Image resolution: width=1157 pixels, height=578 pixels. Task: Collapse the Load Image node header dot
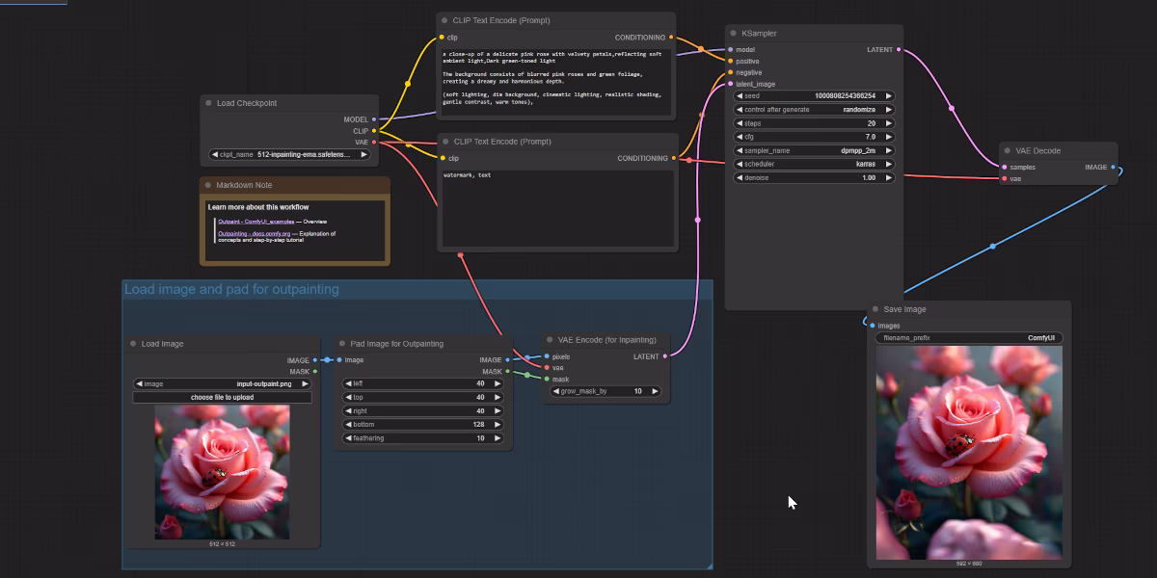pos(133,344)
